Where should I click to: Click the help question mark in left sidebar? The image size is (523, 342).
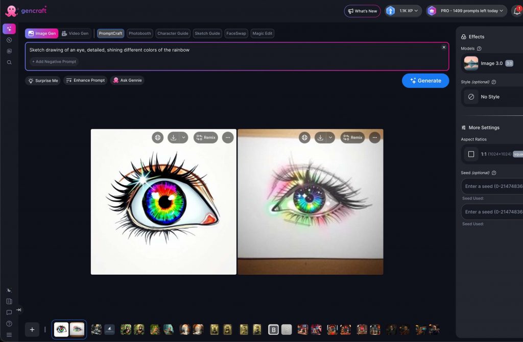(9, 324)
